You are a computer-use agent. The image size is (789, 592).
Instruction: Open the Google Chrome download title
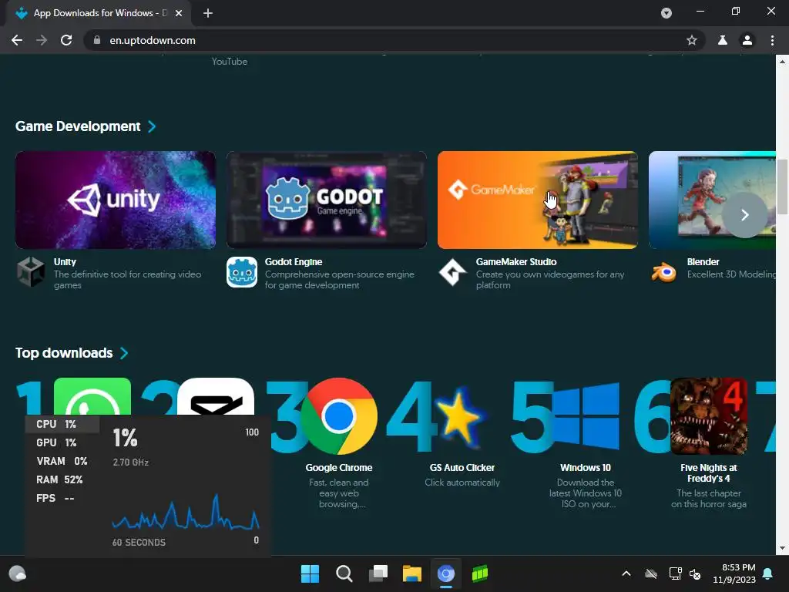pos(339,468)
